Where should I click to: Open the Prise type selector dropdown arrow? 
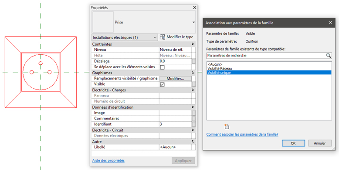point(193,22)
